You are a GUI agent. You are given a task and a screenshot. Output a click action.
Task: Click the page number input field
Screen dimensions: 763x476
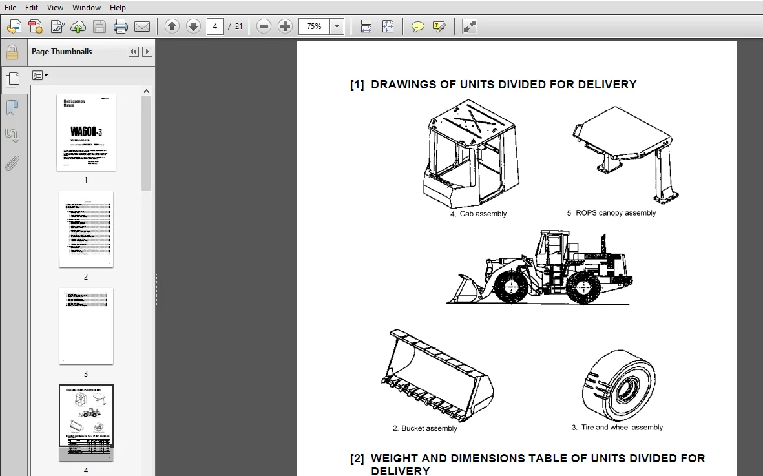click(215, 26)
